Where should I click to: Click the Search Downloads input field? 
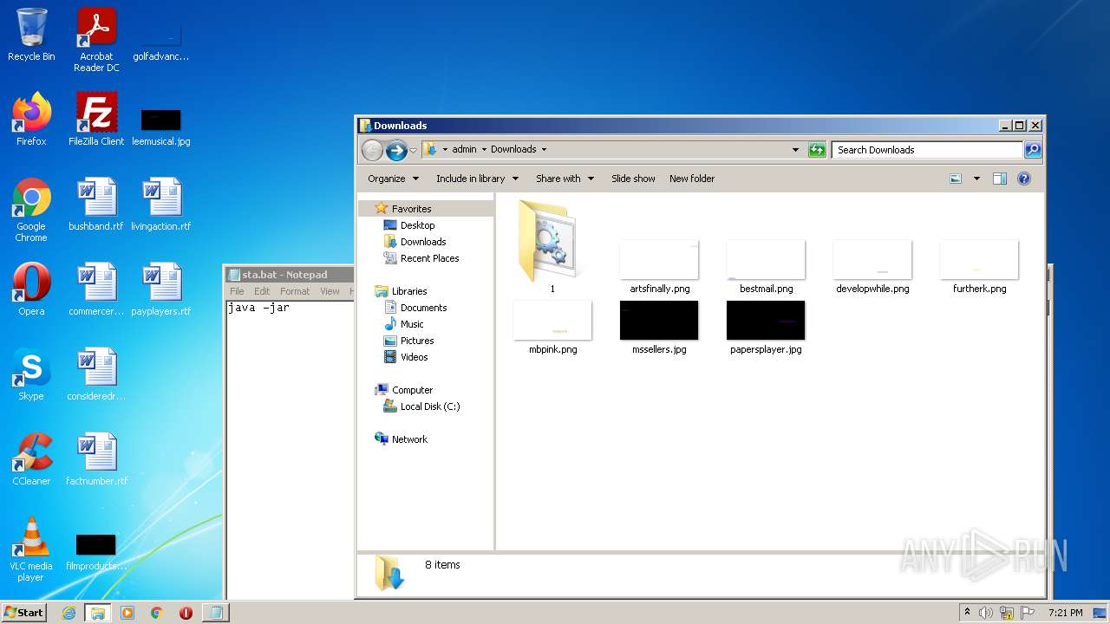(927, 150)
